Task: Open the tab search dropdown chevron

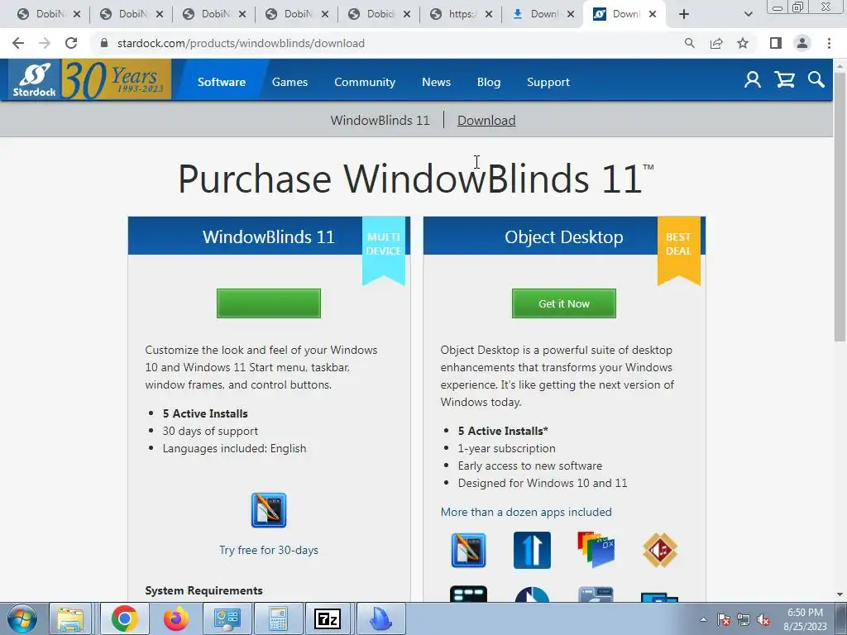Action: pos(748,14)
